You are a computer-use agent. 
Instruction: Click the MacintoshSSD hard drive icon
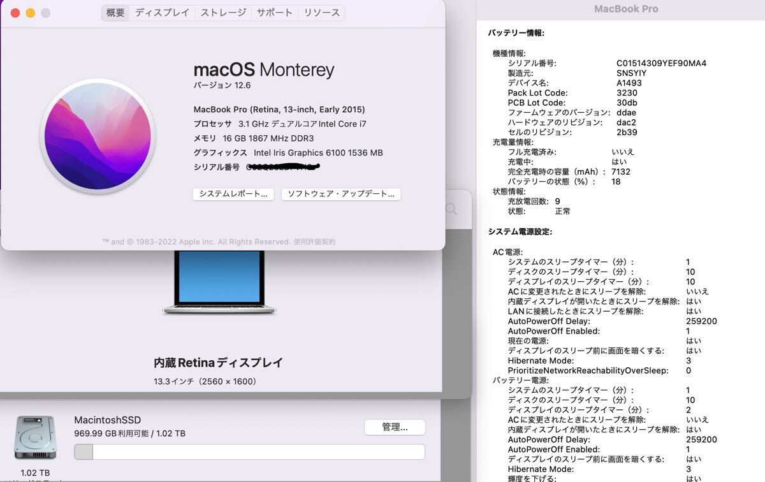pos(36,437)
